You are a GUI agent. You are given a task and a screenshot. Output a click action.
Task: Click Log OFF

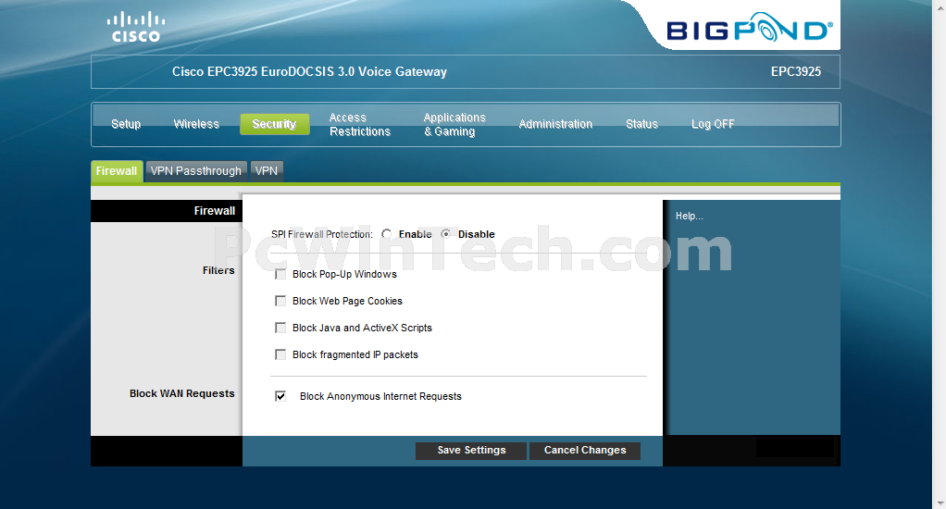click(713, 124)
